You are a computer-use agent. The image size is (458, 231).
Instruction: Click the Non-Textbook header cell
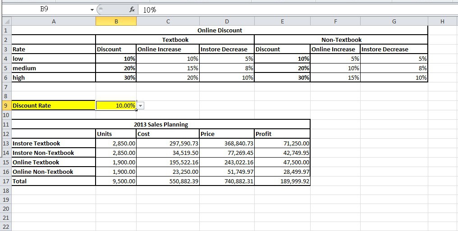341,40
